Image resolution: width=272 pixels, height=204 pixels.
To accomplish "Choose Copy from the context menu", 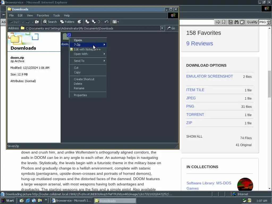I will [x=88, y=72].
